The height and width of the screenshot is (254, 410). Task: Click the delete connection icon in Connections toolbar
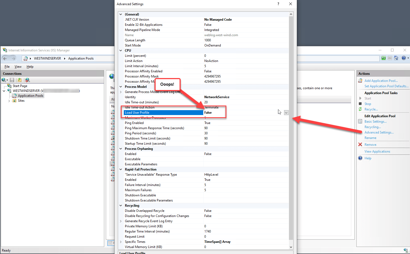coord(27,80)
